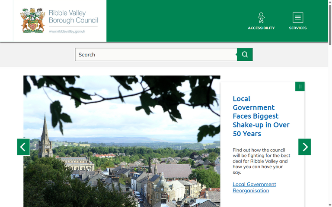
Task: Click the Ribble Valley coat of arms crest
Action: 32,20
